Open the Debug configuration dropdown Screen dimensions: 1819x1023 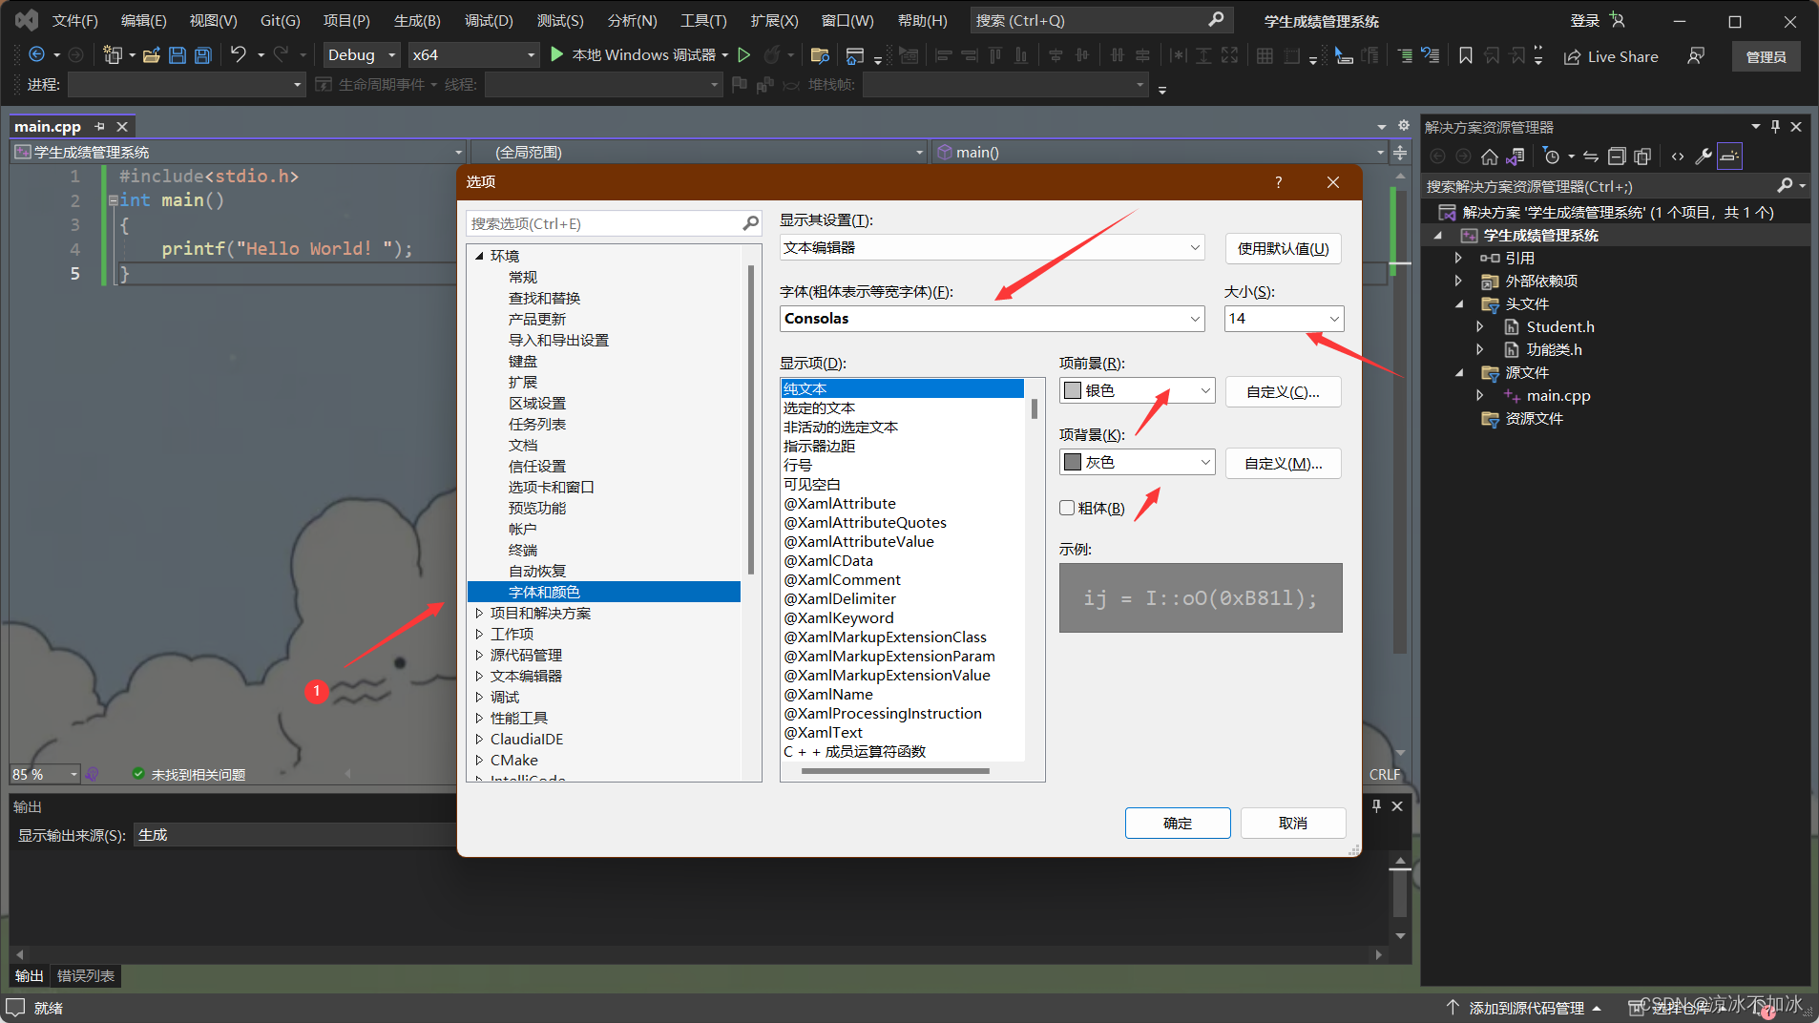(362, 55)
